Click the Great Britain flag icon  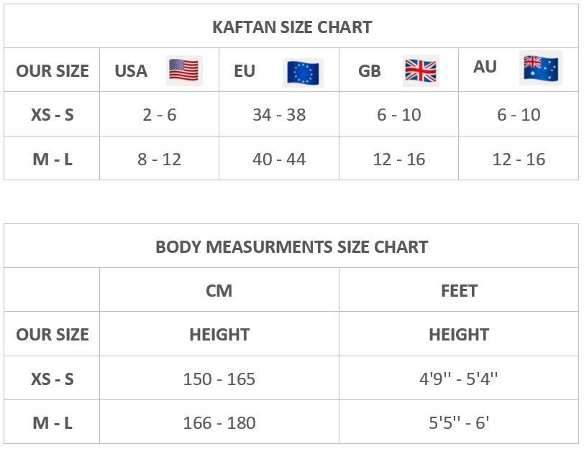(421, 70)
